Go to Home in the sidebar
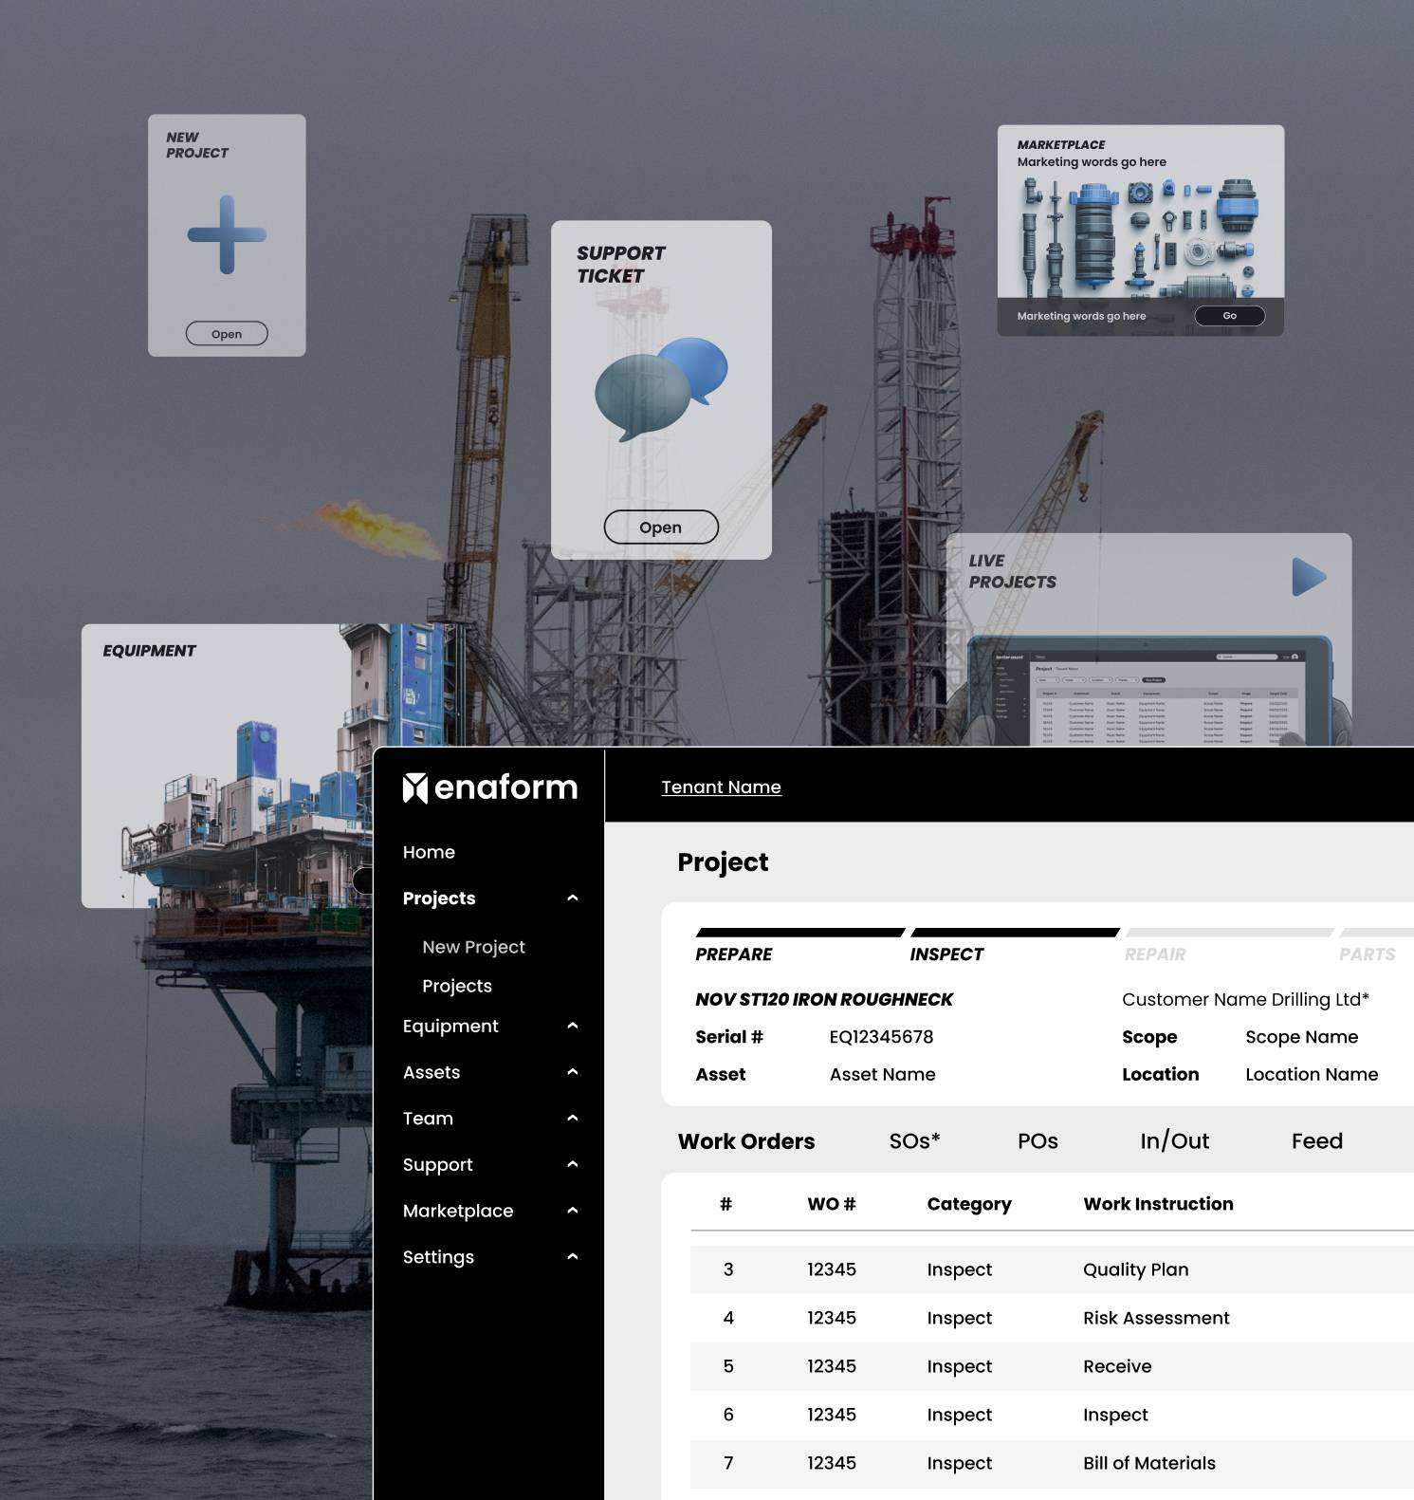The width and height of the screenshot is (1414, 1500). [429, 852]
